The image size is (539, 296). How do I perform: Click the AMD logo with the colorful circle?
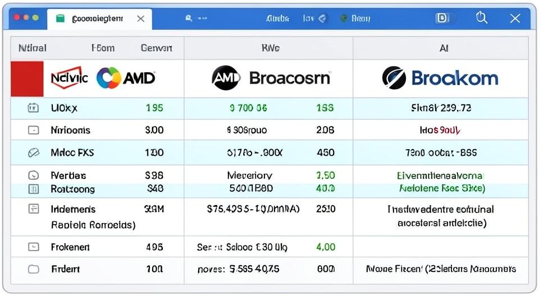click(x=126, y=78)
